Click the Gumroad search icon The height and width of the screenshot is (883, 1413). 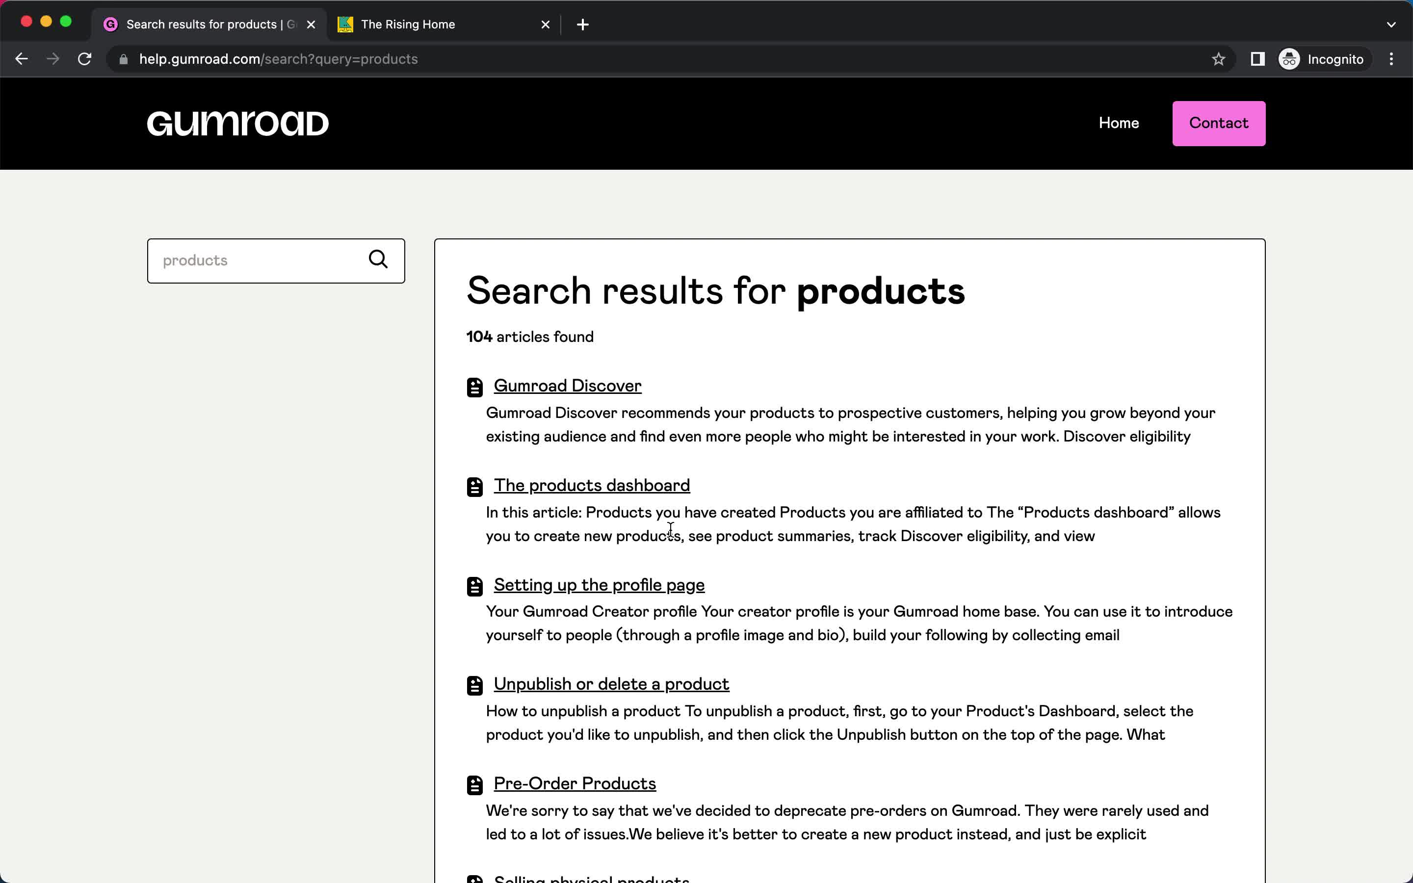[378, 260]
